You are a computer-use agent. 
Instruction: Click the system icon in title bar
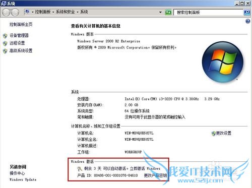click(x=4, y=4)
